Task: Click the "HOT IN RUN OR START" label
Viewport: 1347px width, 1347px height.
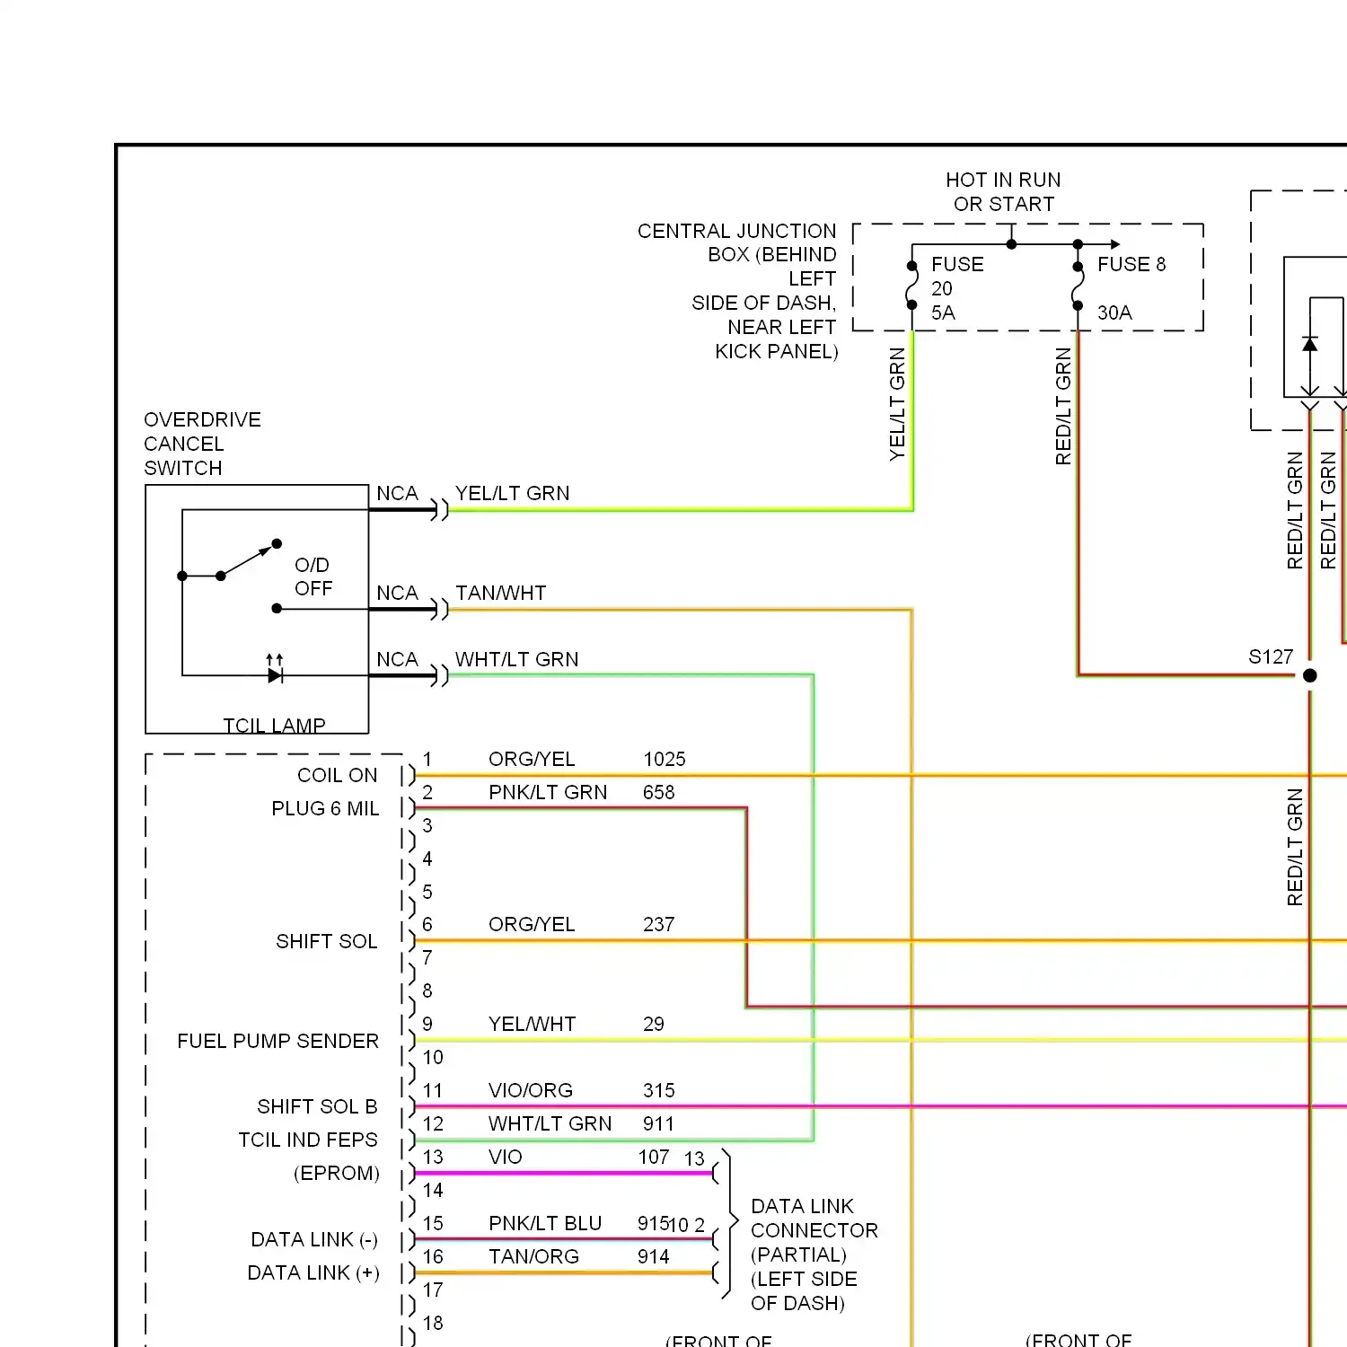Action: point(1003,192)
